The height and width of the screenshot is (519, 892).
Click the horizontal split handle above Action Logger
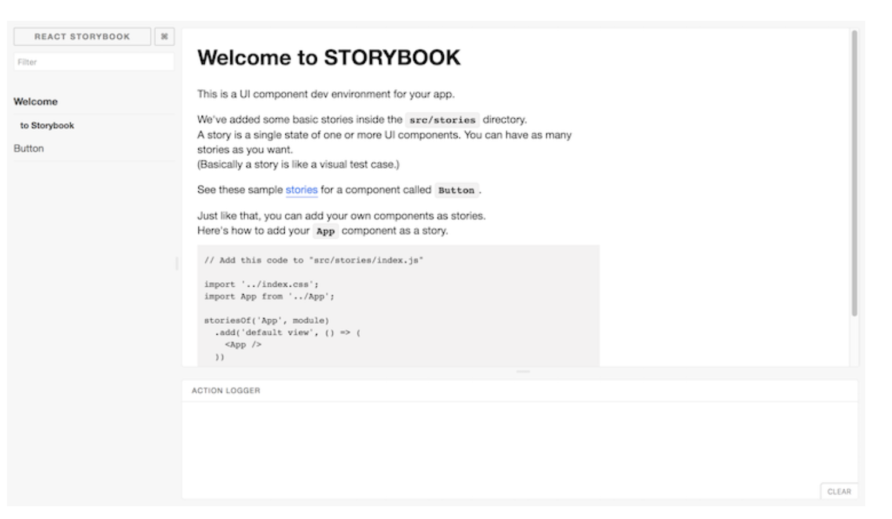[x=523, y=371]
